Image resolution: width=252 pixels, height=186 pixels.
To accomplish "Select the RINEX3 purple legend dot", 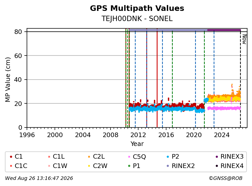I will tap(217, 157).
